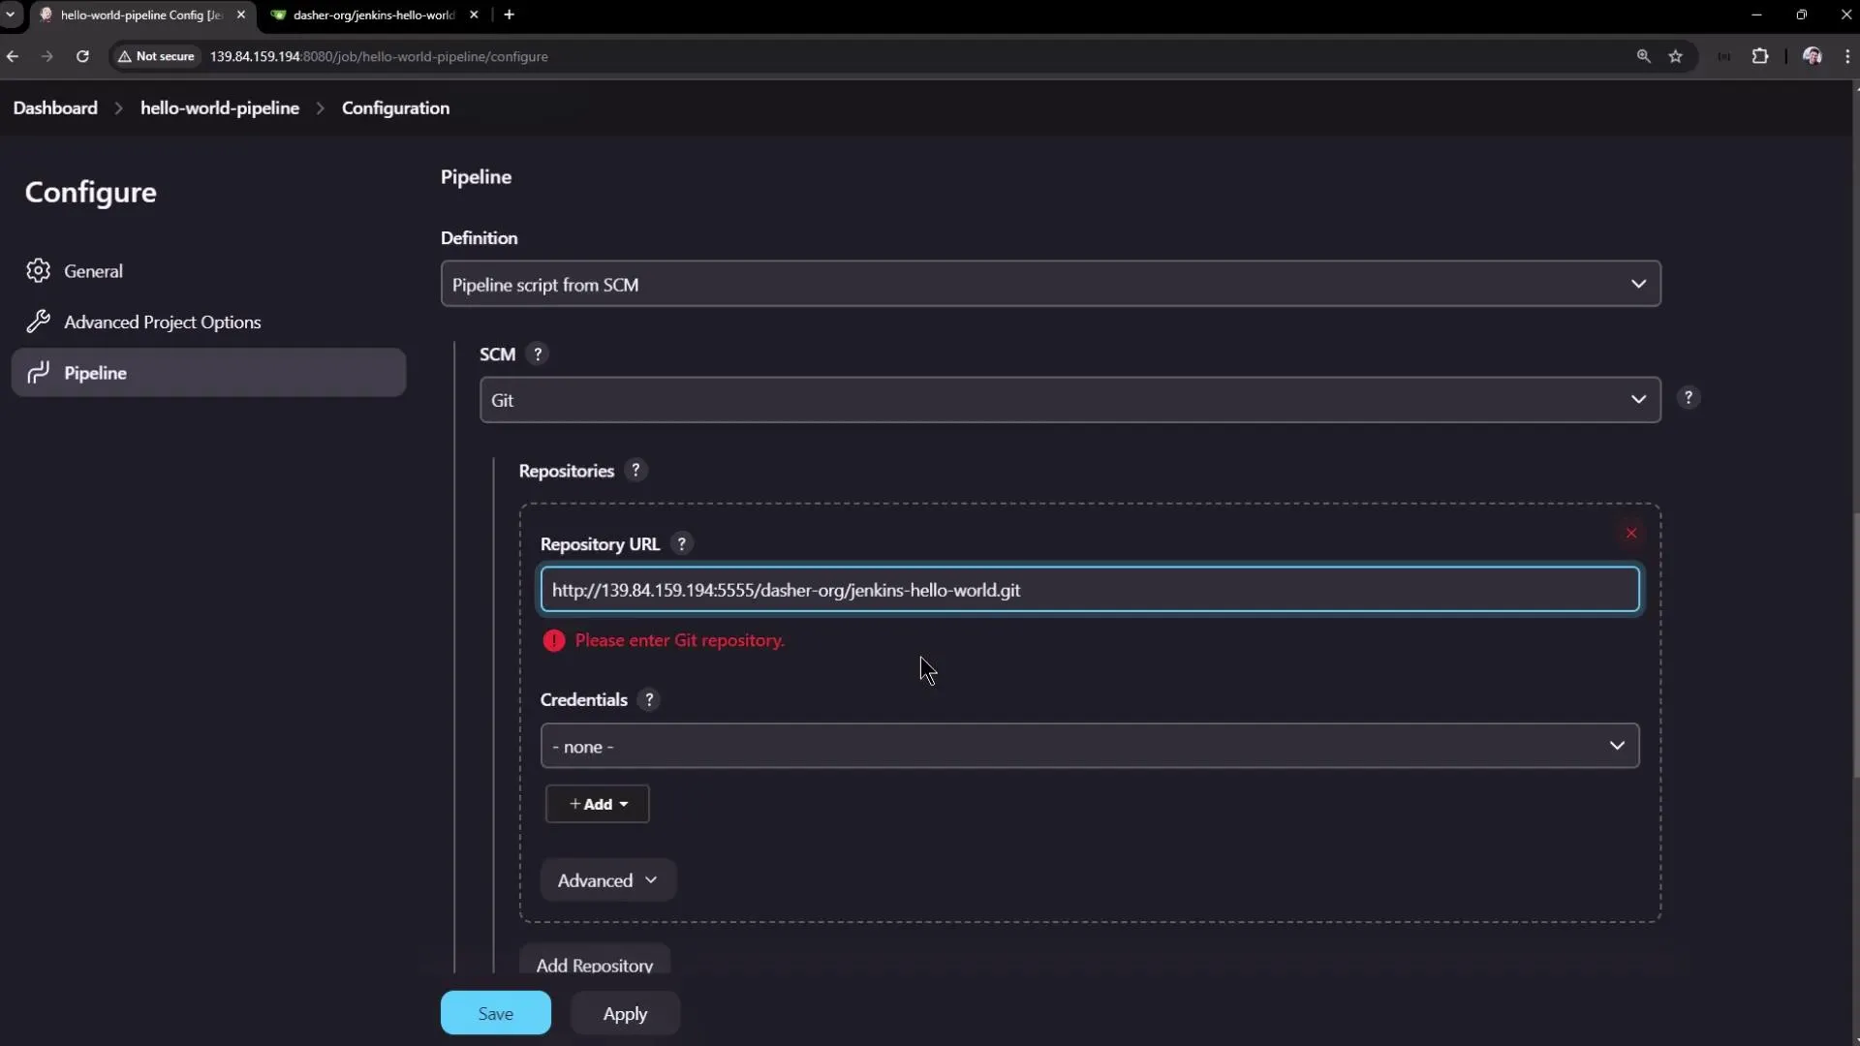Save the pipeline configuration
Image resolution: width=1860 pixels, height=1046 pixels.
(x=495, y=1012)
